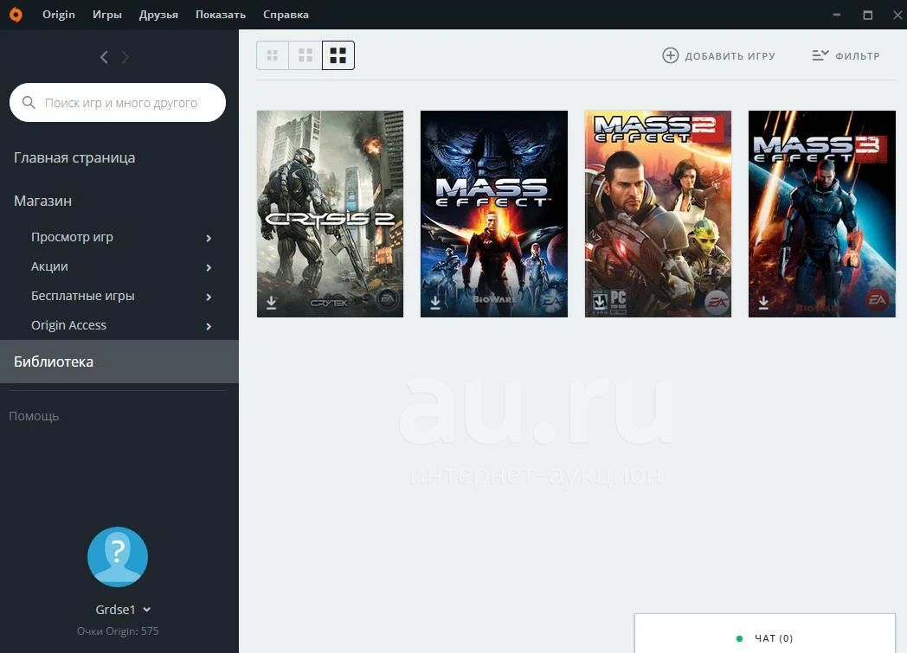Switch to small tile grid view
Viewport: 907px width, 653px height.
pos(273,55)
